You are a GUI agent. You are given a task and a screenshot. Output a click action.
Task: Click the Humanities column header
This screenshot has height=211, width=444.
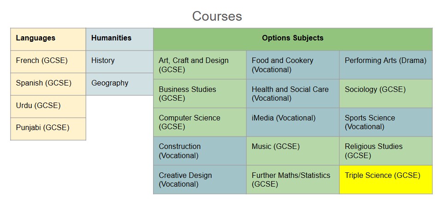[119, 39]
